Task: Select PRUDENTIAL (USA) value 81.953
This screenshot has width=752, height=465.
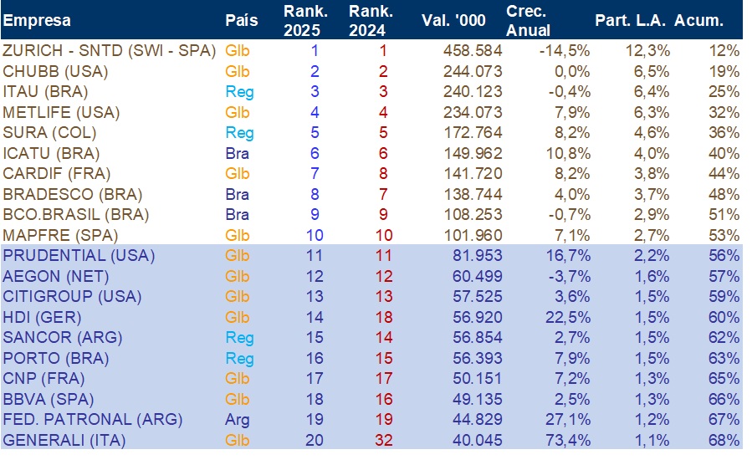Action: [477, 256]
